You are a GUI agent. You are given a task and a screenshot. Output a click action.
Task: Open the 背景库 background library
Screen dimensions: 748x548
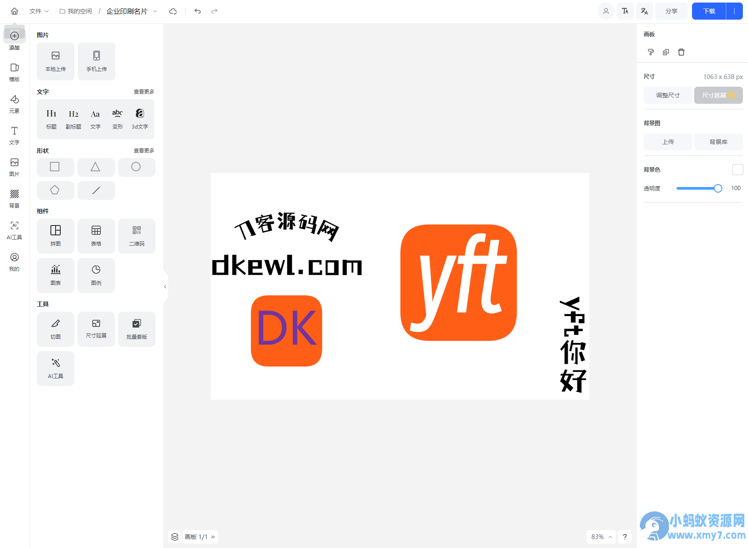[719, 142]
